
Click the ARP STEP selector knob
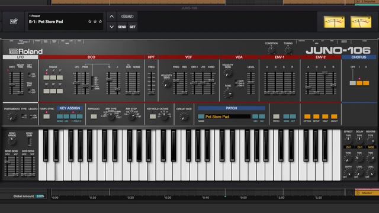(132, 117)
